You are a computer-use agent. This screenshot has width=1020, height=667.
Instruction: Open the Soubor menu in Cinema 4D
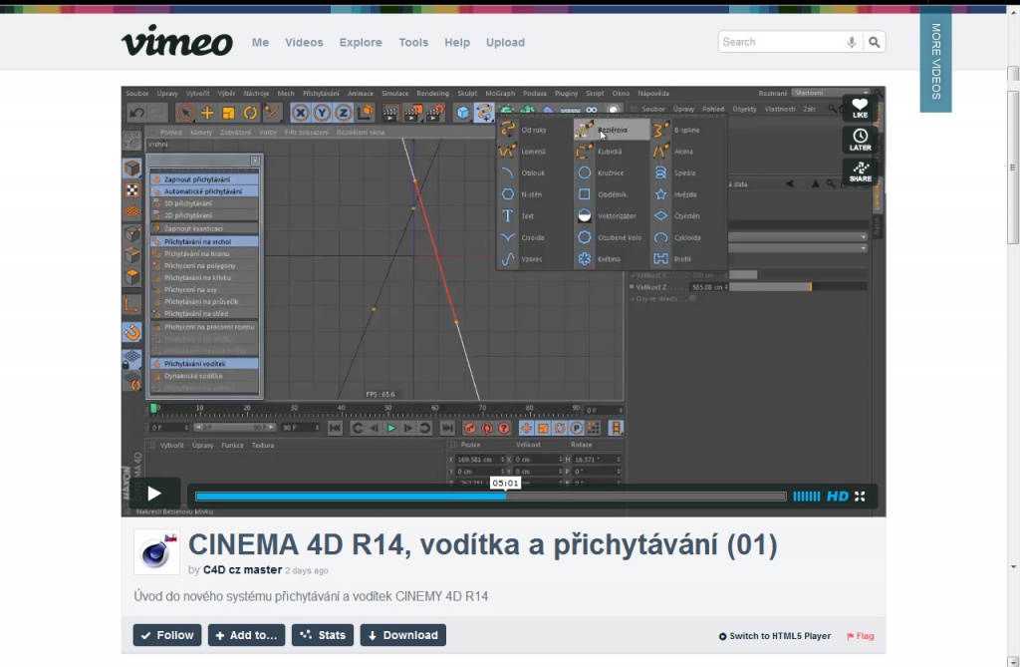(136, 93)
